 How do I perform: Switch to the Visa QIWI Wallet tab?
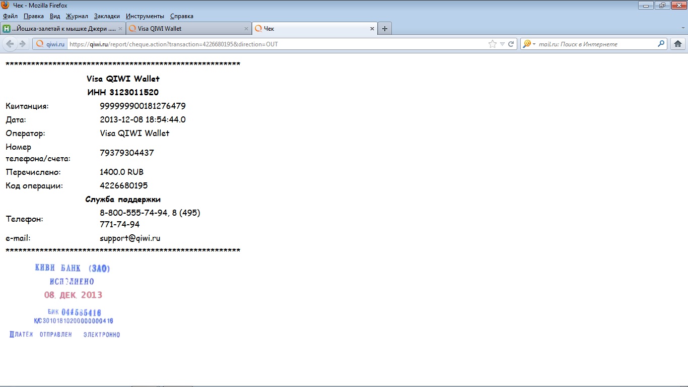pyautogui.click(x=188, y=29)
